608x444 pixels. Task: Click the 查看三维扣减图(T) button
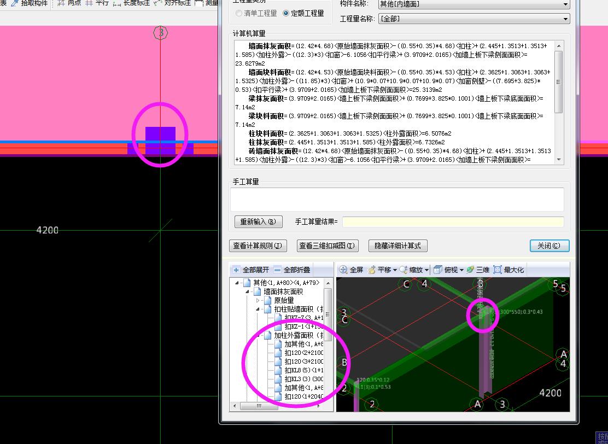(x=328, y=246)
